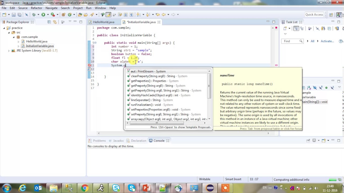344x193 pixels.
Task: Click New Task icon in Task List
Action: [285, 28]
